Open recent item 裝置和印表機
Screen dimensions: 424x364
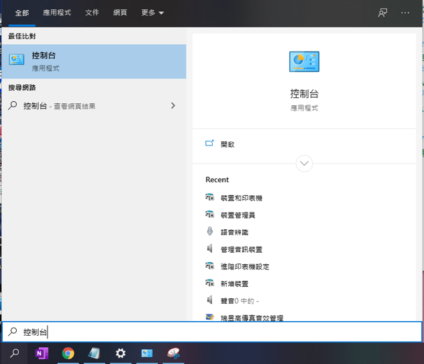click(x=241, y=198)
